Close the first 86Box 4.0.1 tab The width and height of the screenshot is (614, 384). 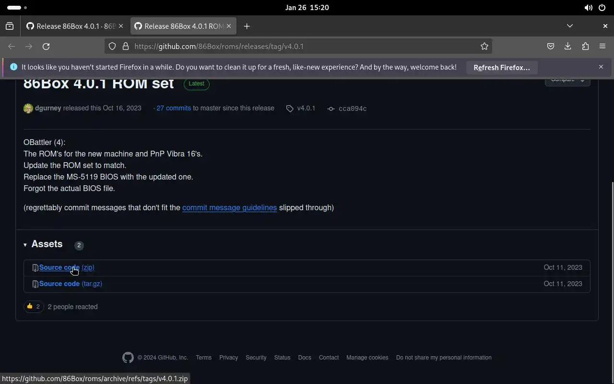tap(121, 26)
